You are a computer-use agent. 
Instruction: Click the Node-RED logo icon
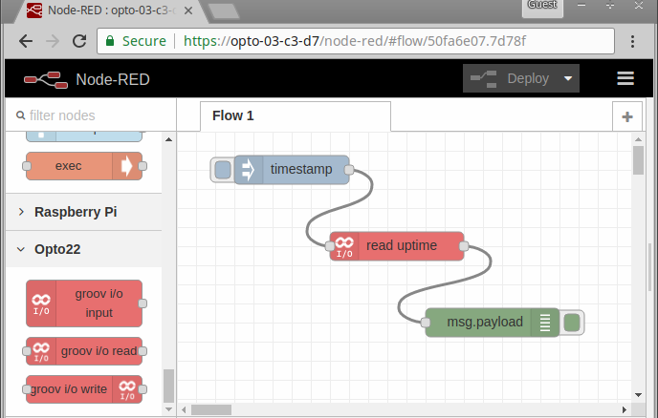coord(46,79)
